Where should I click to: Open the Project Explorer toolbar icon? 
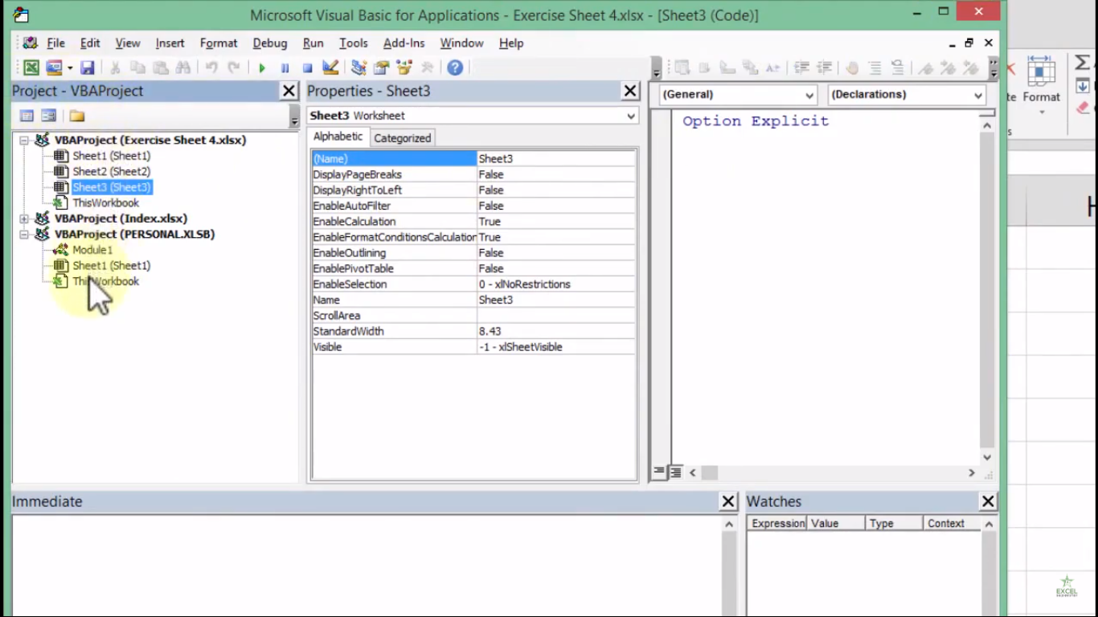point(358,68)
